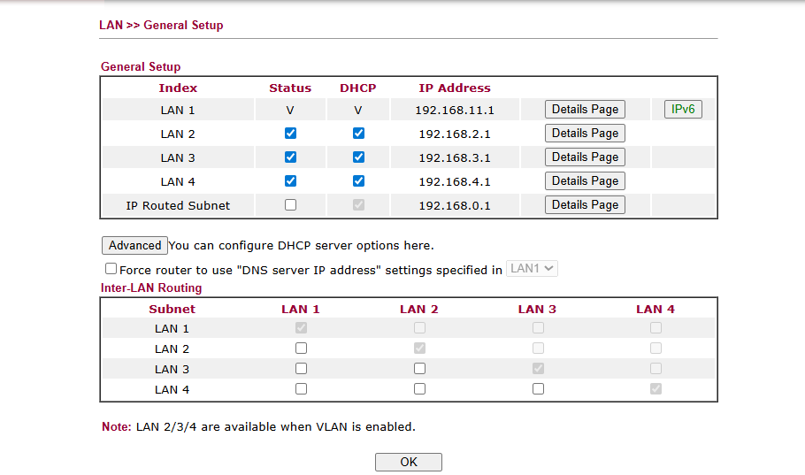Click the LAN 2 row LAN 3 column checkbox
This screenshot has width=805, height=475.
point(538,349)
